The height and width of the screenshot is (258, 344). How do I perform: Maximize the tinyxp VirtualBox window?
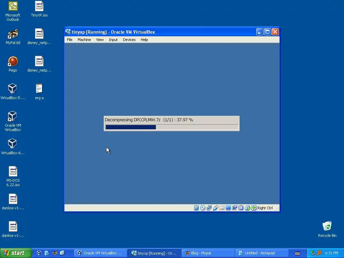click(x=267, y=32)
